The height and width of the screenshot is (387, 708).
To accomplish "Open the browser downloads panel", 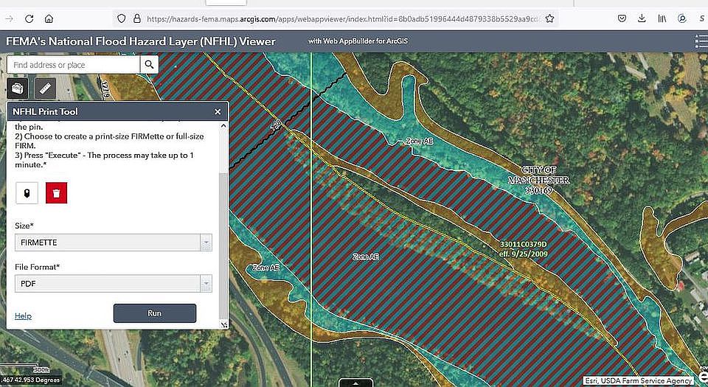I will (x=642, y=18).
